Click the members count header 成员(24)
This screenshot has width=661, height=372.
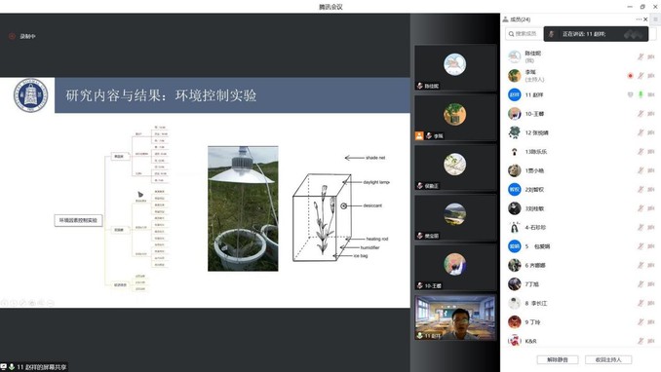[521, 19]
